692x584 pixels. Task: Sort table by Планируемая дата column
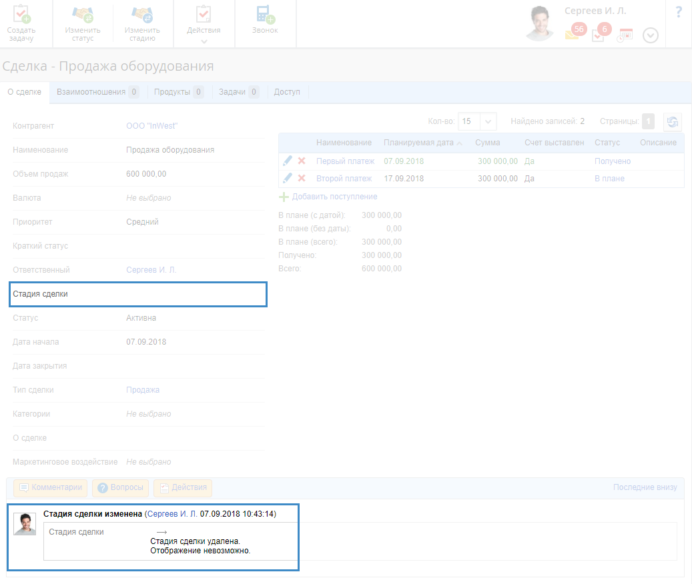tap(418, 143)
